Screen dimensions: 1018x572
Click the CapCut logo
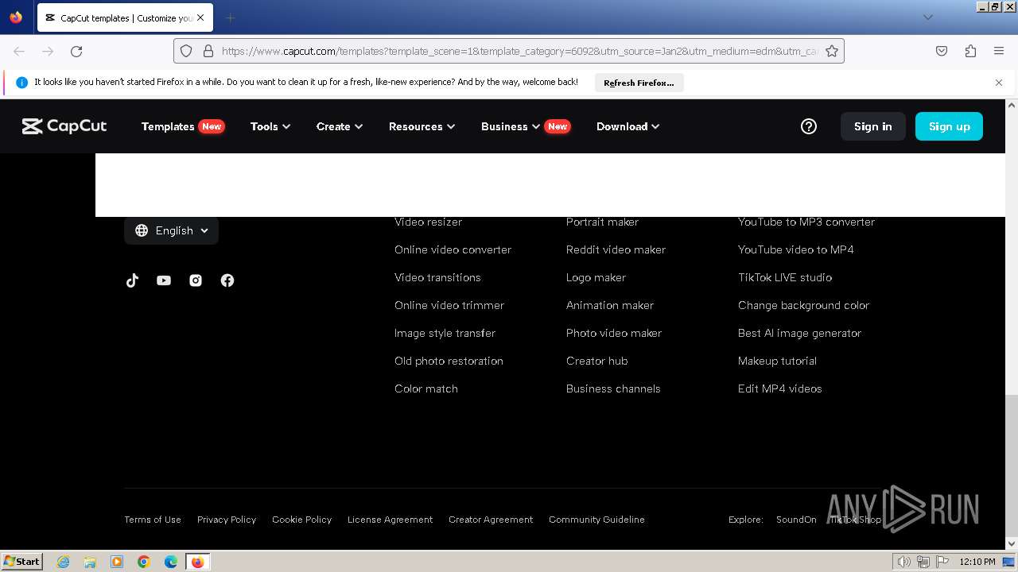(64, 126)
